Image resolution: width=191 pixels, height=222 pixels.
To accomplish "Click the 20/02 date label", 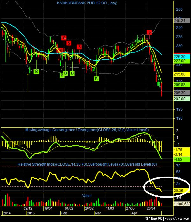I will pyautogui.click(x=89, y=208).
